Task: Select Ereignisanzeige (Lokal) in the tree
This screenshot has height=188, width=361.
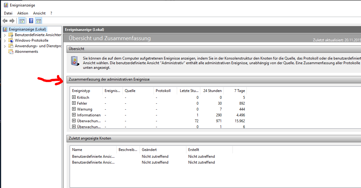Action: 27,29
